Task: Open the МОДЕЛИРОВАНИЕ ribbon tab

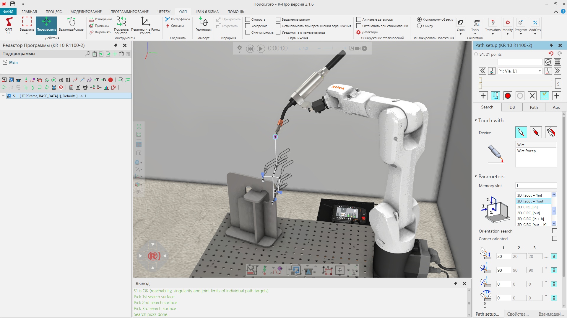Action: click(x=86, y=12)
